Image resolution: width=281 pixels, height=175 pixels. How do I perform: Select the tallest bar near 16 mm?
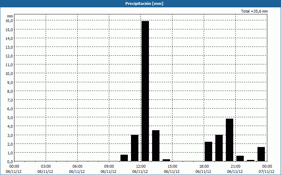pos(145,91)
